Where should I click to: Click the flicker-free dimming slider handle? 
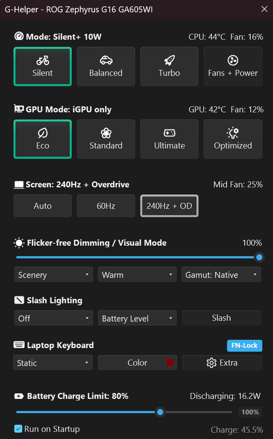259,257
